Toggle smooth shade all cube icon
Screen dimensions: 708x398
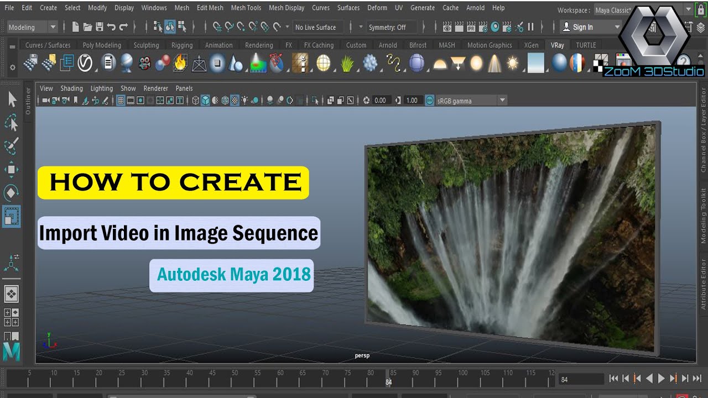205,101
